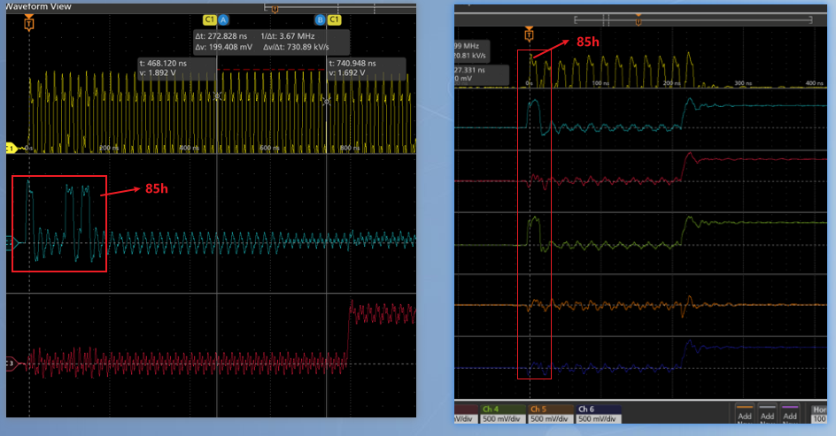Click trigger T marker in right scope view
Viewport: 836px width, 436px height.
(529, 34)
